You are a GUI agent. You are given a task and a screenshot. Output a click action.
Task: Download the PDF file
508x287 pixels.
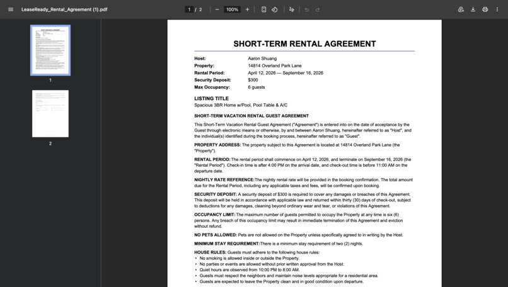(473, 9)
